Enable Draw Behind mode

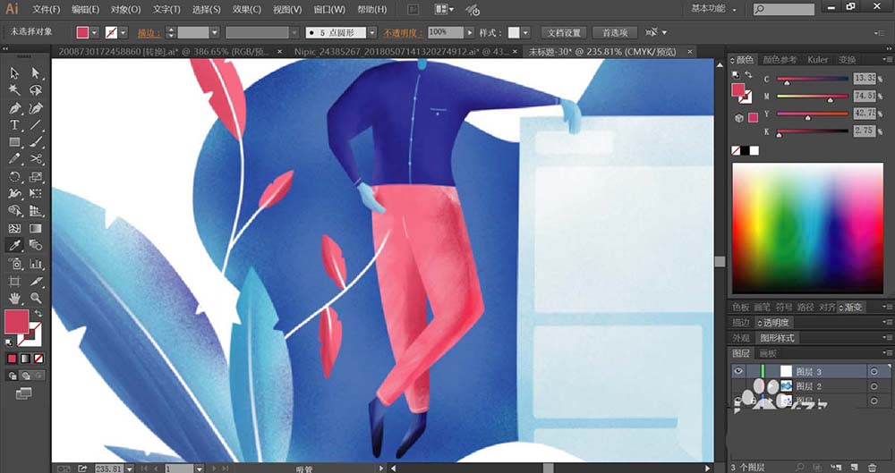click(25, 376)
